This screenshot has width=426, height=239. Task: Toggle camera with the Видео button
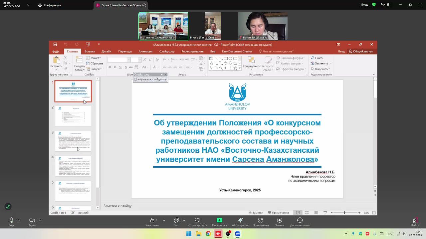click(x=32, y=220)
